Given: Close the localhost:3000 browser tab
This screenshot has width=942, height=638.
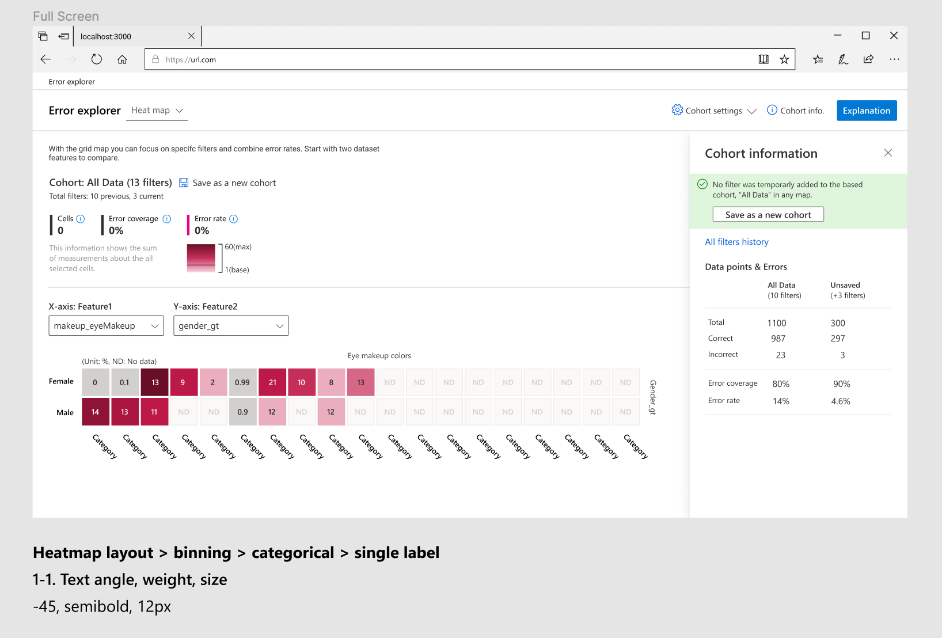Looking at the screenshot, I should [x=191, y=36].
